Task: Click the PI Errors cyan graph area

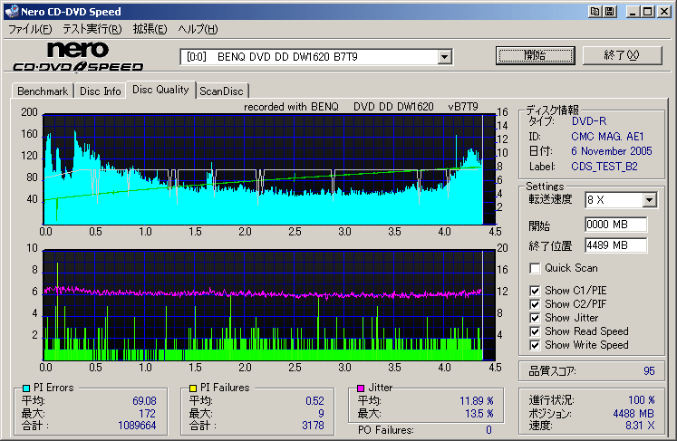Action: point(268,169)
